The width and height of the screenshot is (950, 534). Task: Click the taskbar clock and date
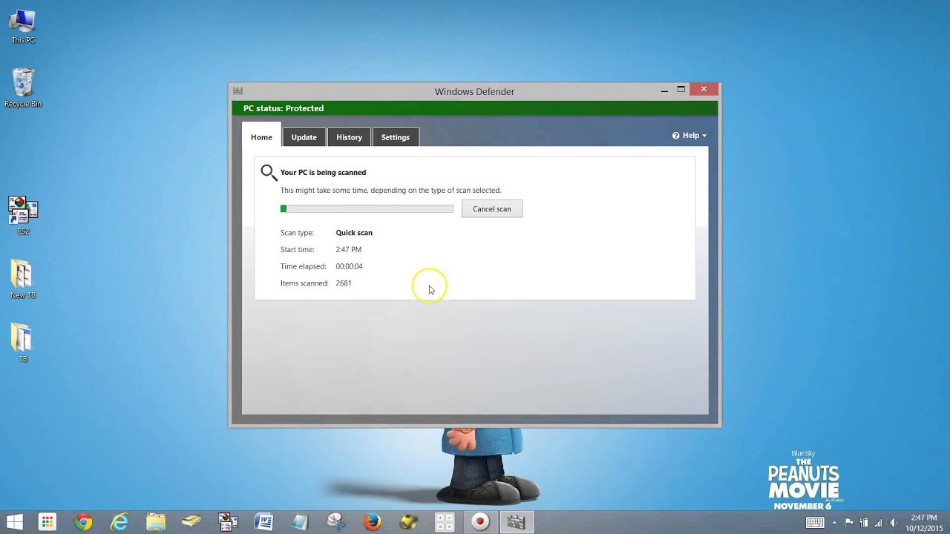pyautogui.click(x=923, y=522)
